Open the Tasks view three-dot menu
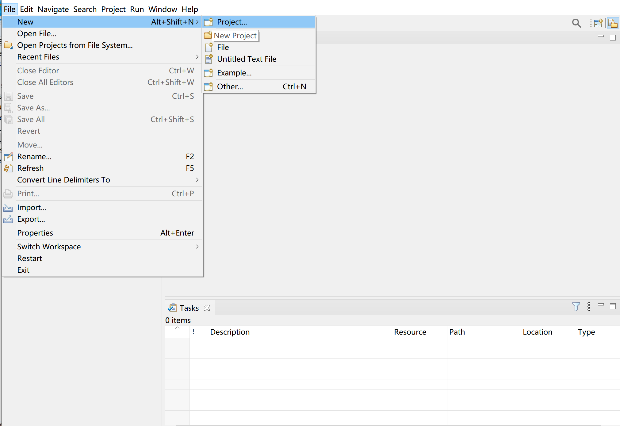The image size is (620, 426). click(589, 306)
